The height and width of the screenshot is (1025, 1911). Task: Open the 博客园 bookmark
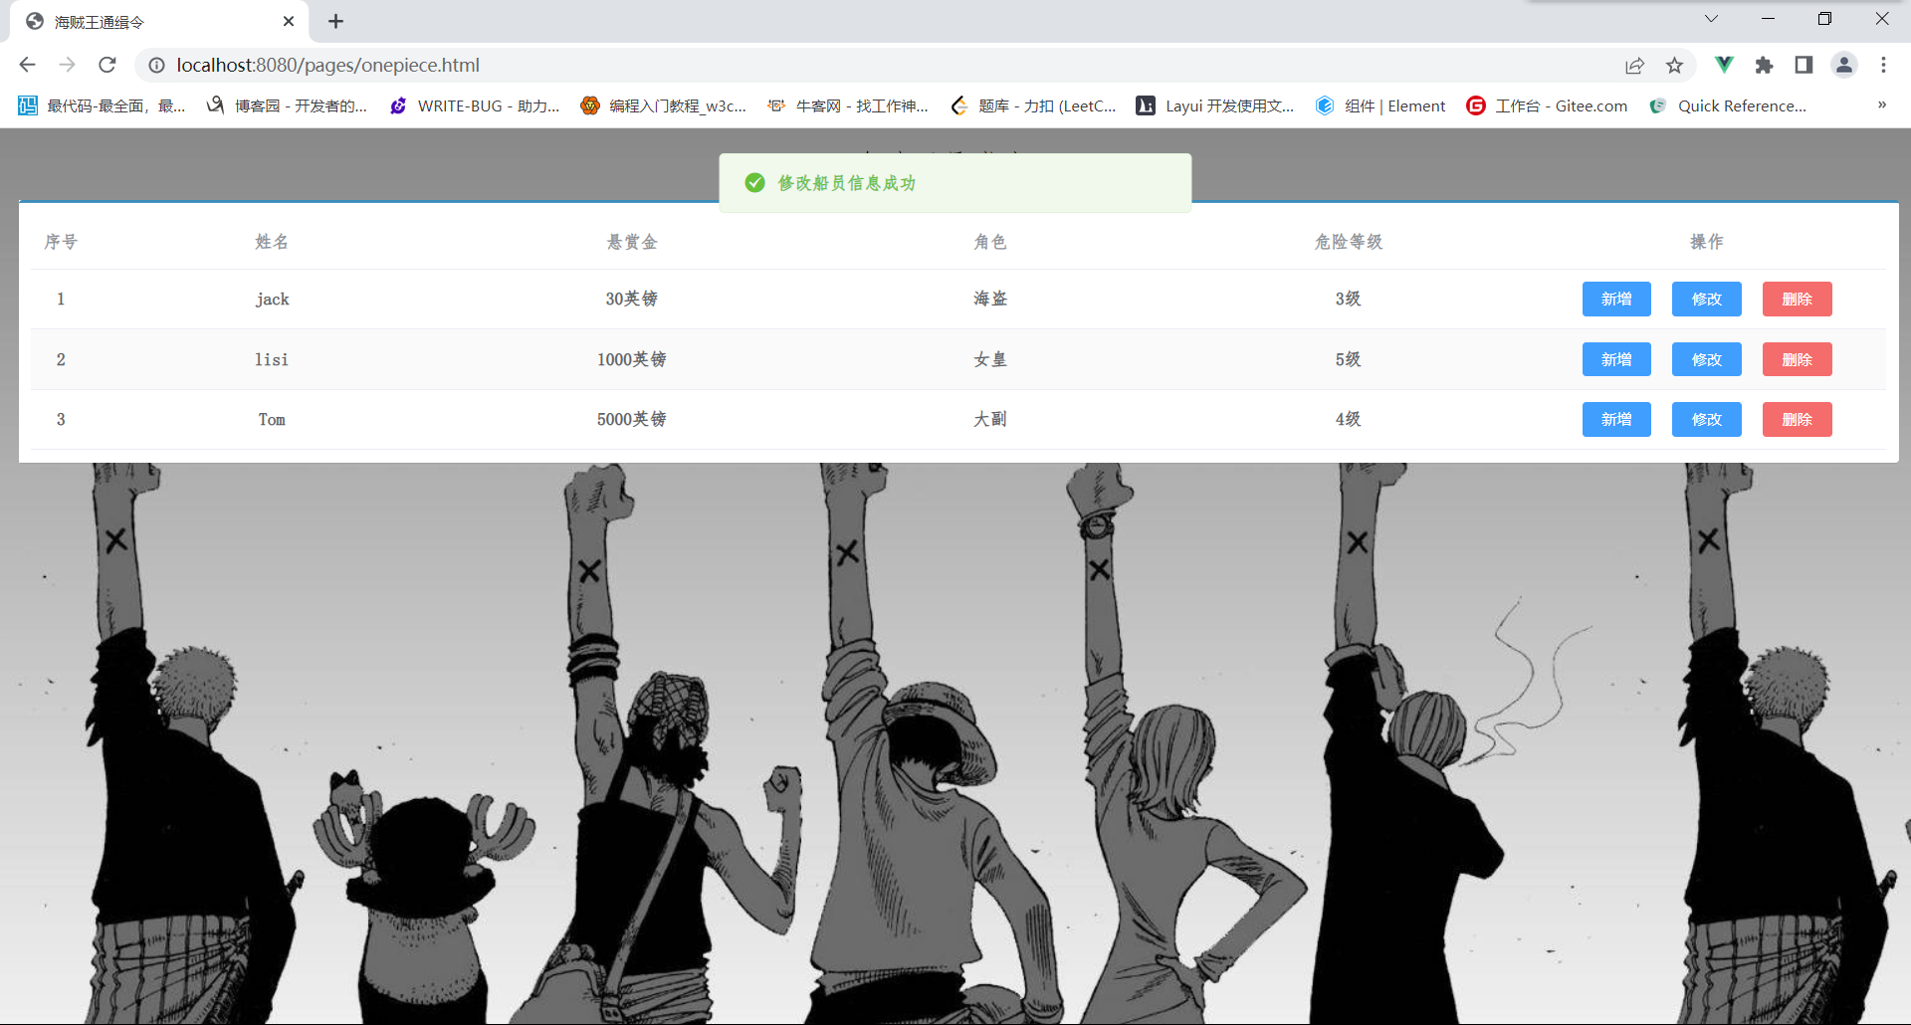click(287, 105)
